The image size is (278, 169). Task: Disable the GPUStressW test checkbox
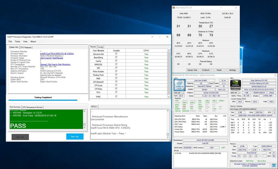point(116,82)
